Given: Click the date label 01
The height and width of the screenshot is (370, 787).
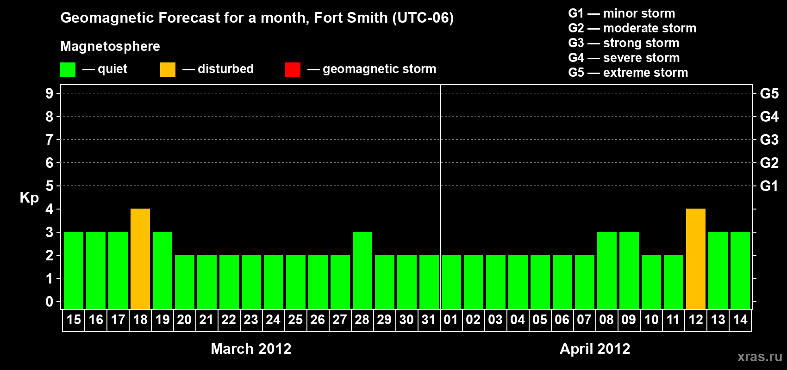Looking at the screenshot, I should click(451, 320).
